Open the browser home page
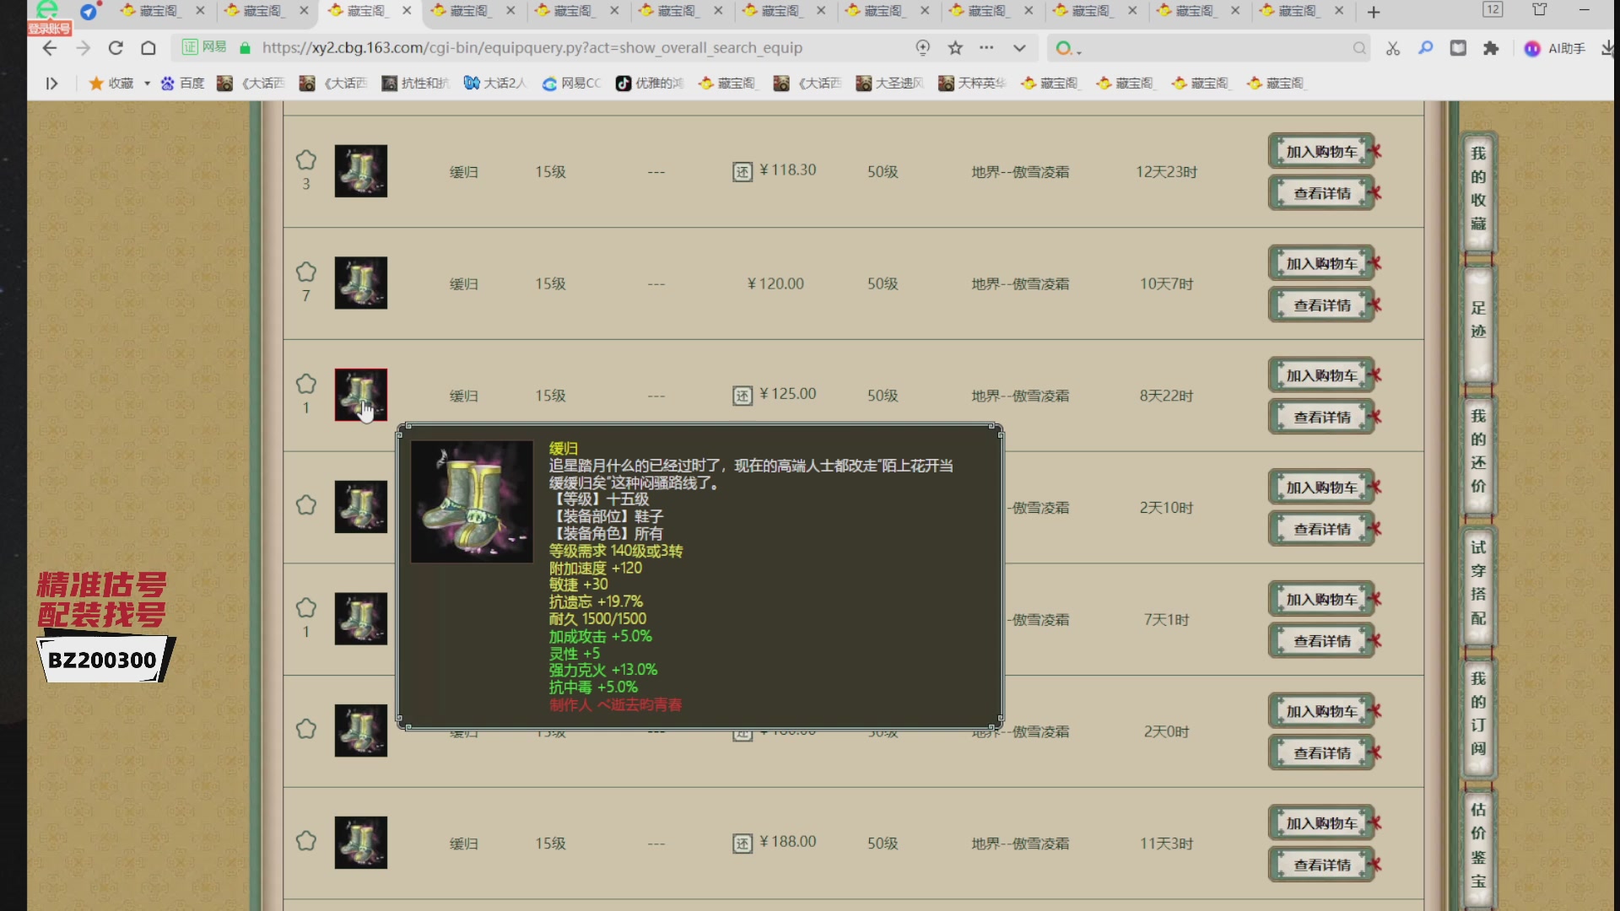Viewport: 1620px width, 911px height. (x=148, y=48)
